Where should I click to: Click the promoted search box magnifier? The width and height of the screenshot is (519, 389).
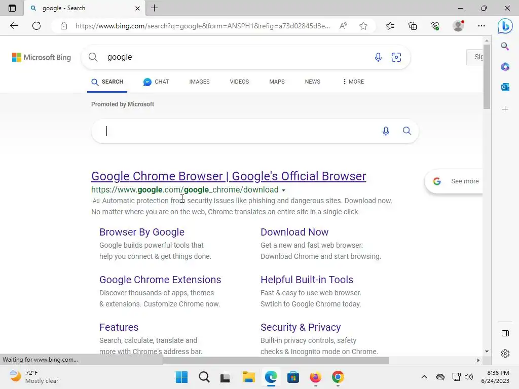[x=407, y=131]
